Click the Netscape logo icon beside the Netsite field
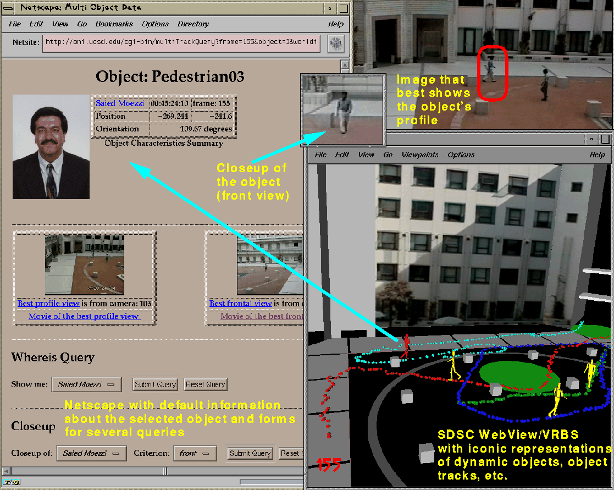Image resolution: width=614 pixels, height=490 pixels. [335, 43]
